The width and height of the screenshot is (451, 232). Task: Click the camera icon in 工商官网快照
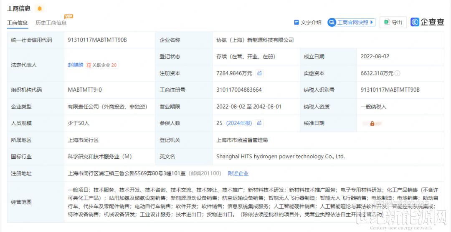[332, 22]
